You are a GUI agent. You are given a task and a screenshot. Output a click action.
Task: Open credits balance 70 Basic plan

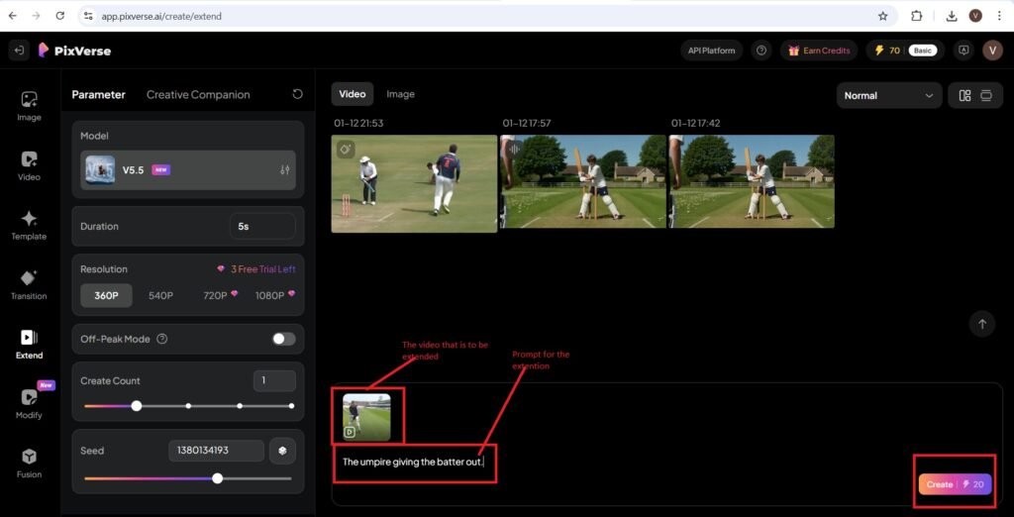tap(905, 51)
